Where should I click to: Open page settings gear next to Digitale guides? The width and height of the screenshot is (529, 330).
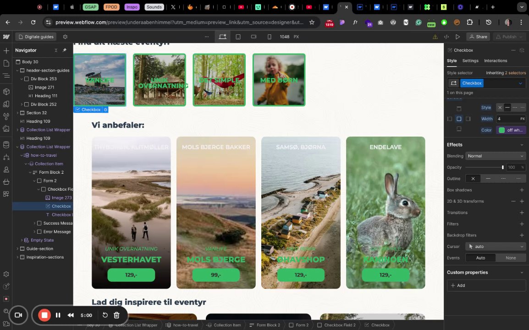click(65, 37)
